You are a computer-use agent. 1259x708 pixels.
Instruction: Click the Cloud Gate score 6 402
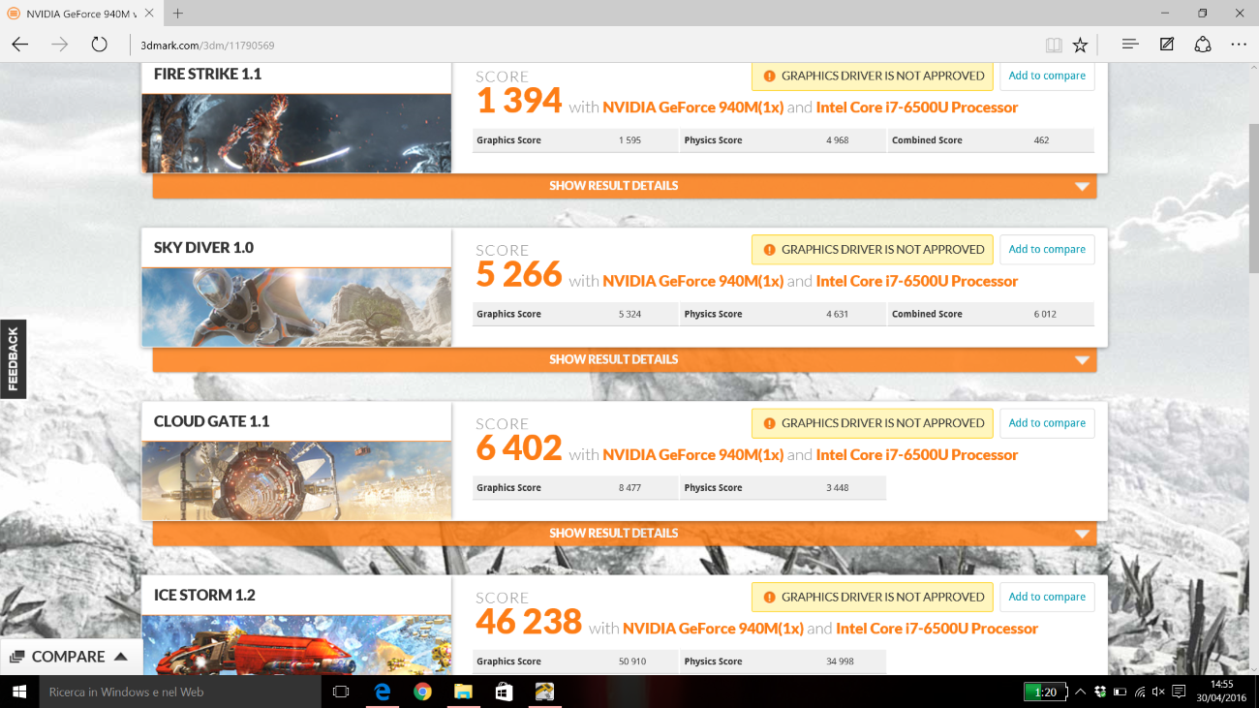(519, 448)
